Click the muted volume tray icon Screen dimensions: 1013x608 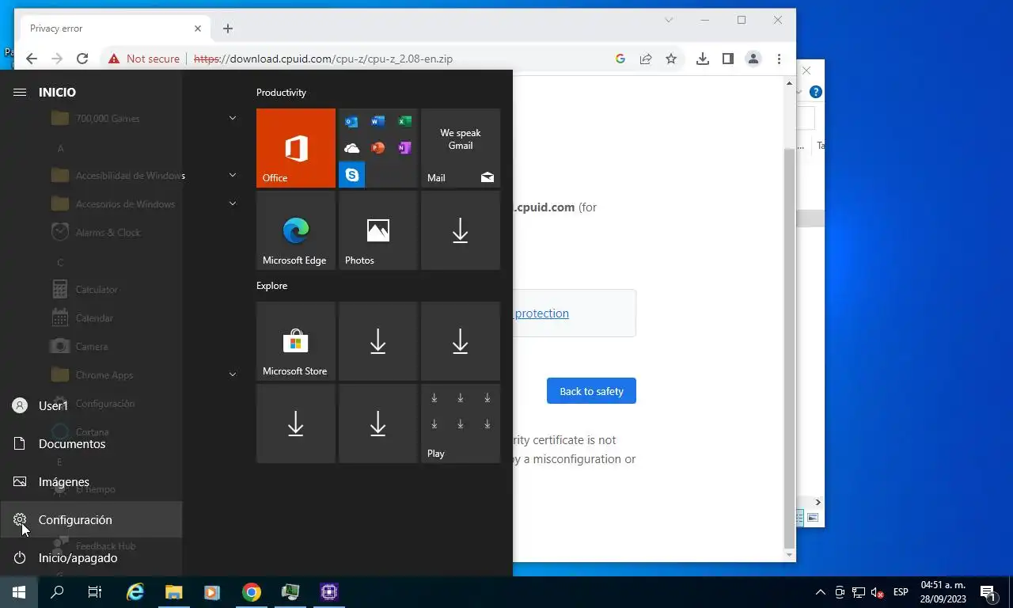[877, 592]
